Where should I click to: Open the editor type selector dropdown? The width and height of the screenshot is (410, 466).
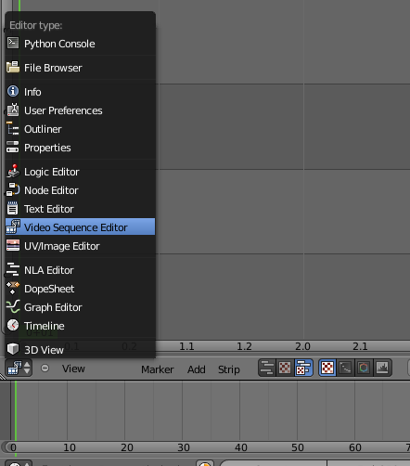(x=19, y=368)
